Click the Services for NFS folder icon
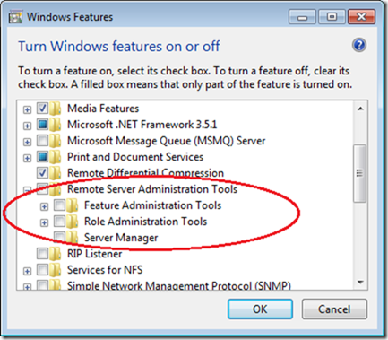The height and width of the screenshot is (340, 388). coord(56,270)
